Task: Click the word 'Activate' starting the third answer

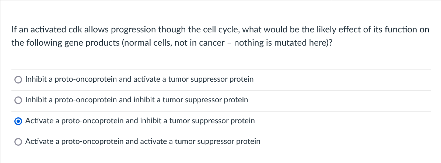Action: point(39,121)
